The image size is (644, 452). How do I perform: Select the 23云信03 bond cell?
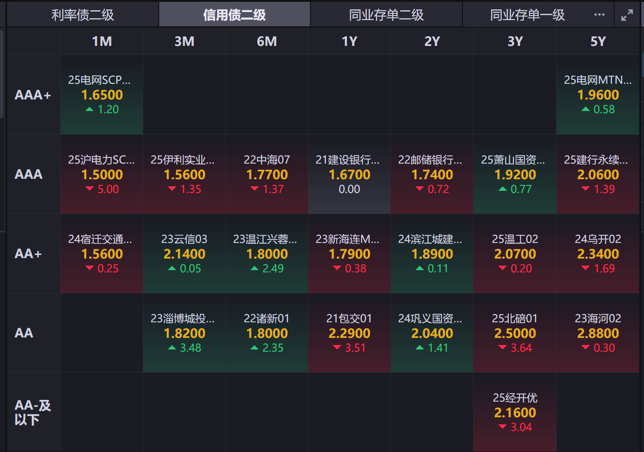(184, 254)
